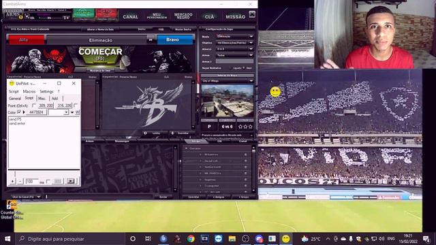Image resolution: width=436 pixels, height=245 pixels.
Task: Click the COMEÇAR (F5) start button
Action: click(100, 54)
